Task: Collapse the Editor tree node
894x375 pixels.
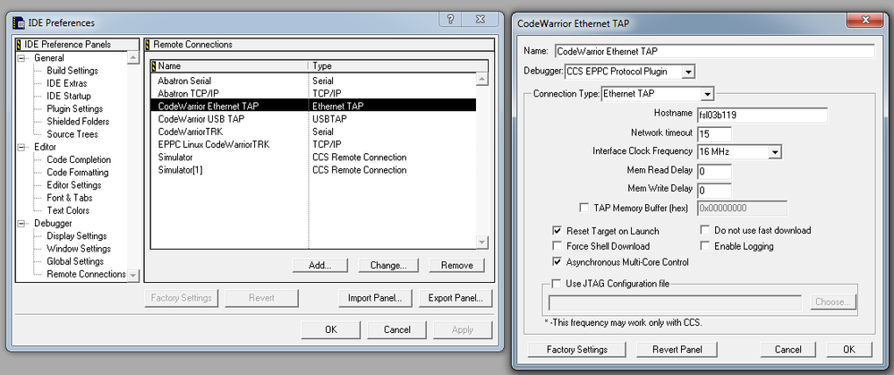Action: [21, 147]
